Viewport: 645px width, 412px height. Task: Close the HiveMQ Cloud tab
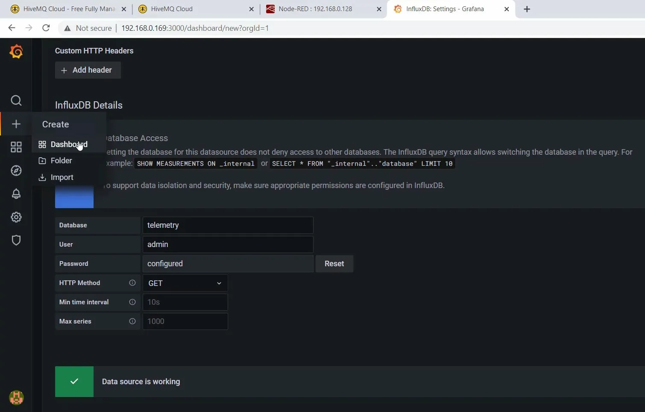(251, 9)
